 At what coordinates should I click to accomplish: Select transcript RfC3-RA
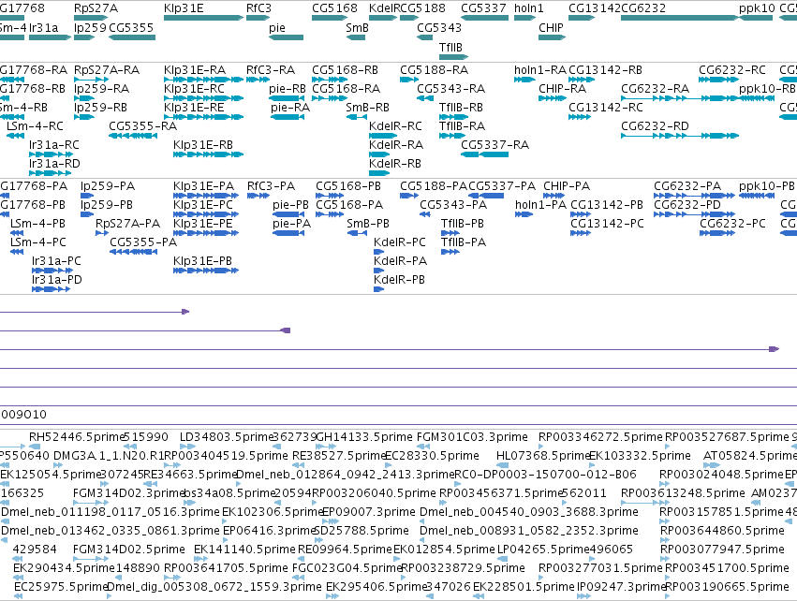click(258, 80)
